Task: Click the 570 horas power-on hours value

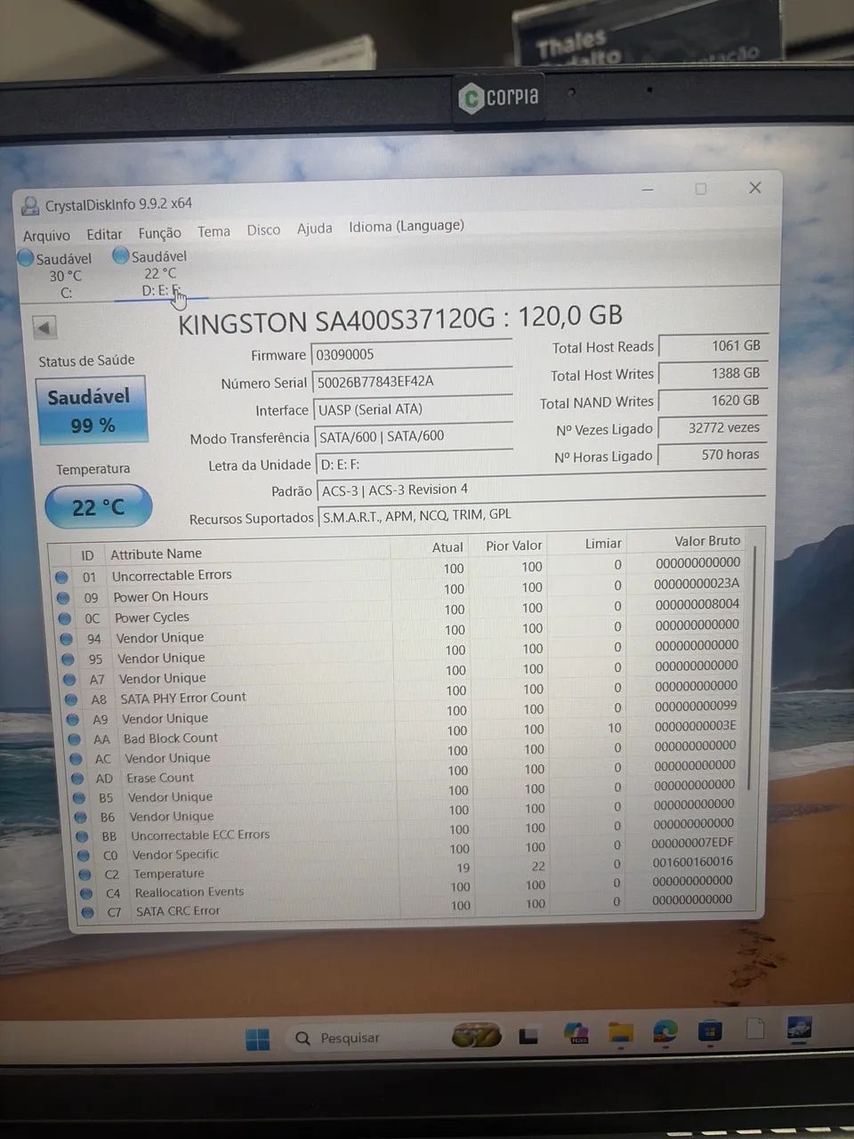Action: pos(712,455)
